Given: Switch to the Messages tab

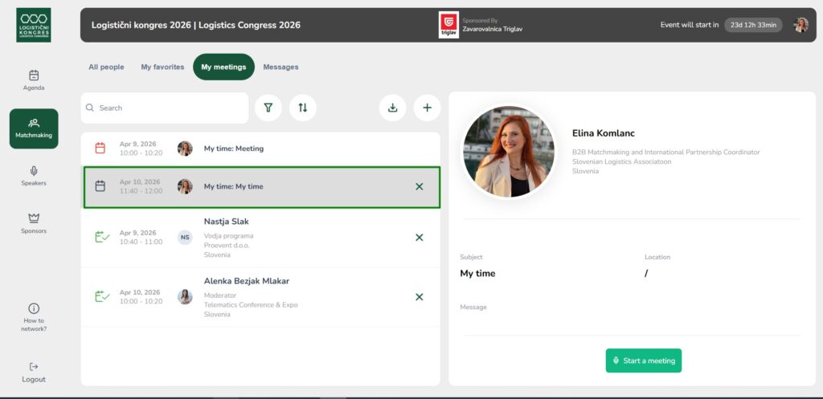Looking at the screenshot, I should pos(280,67).
